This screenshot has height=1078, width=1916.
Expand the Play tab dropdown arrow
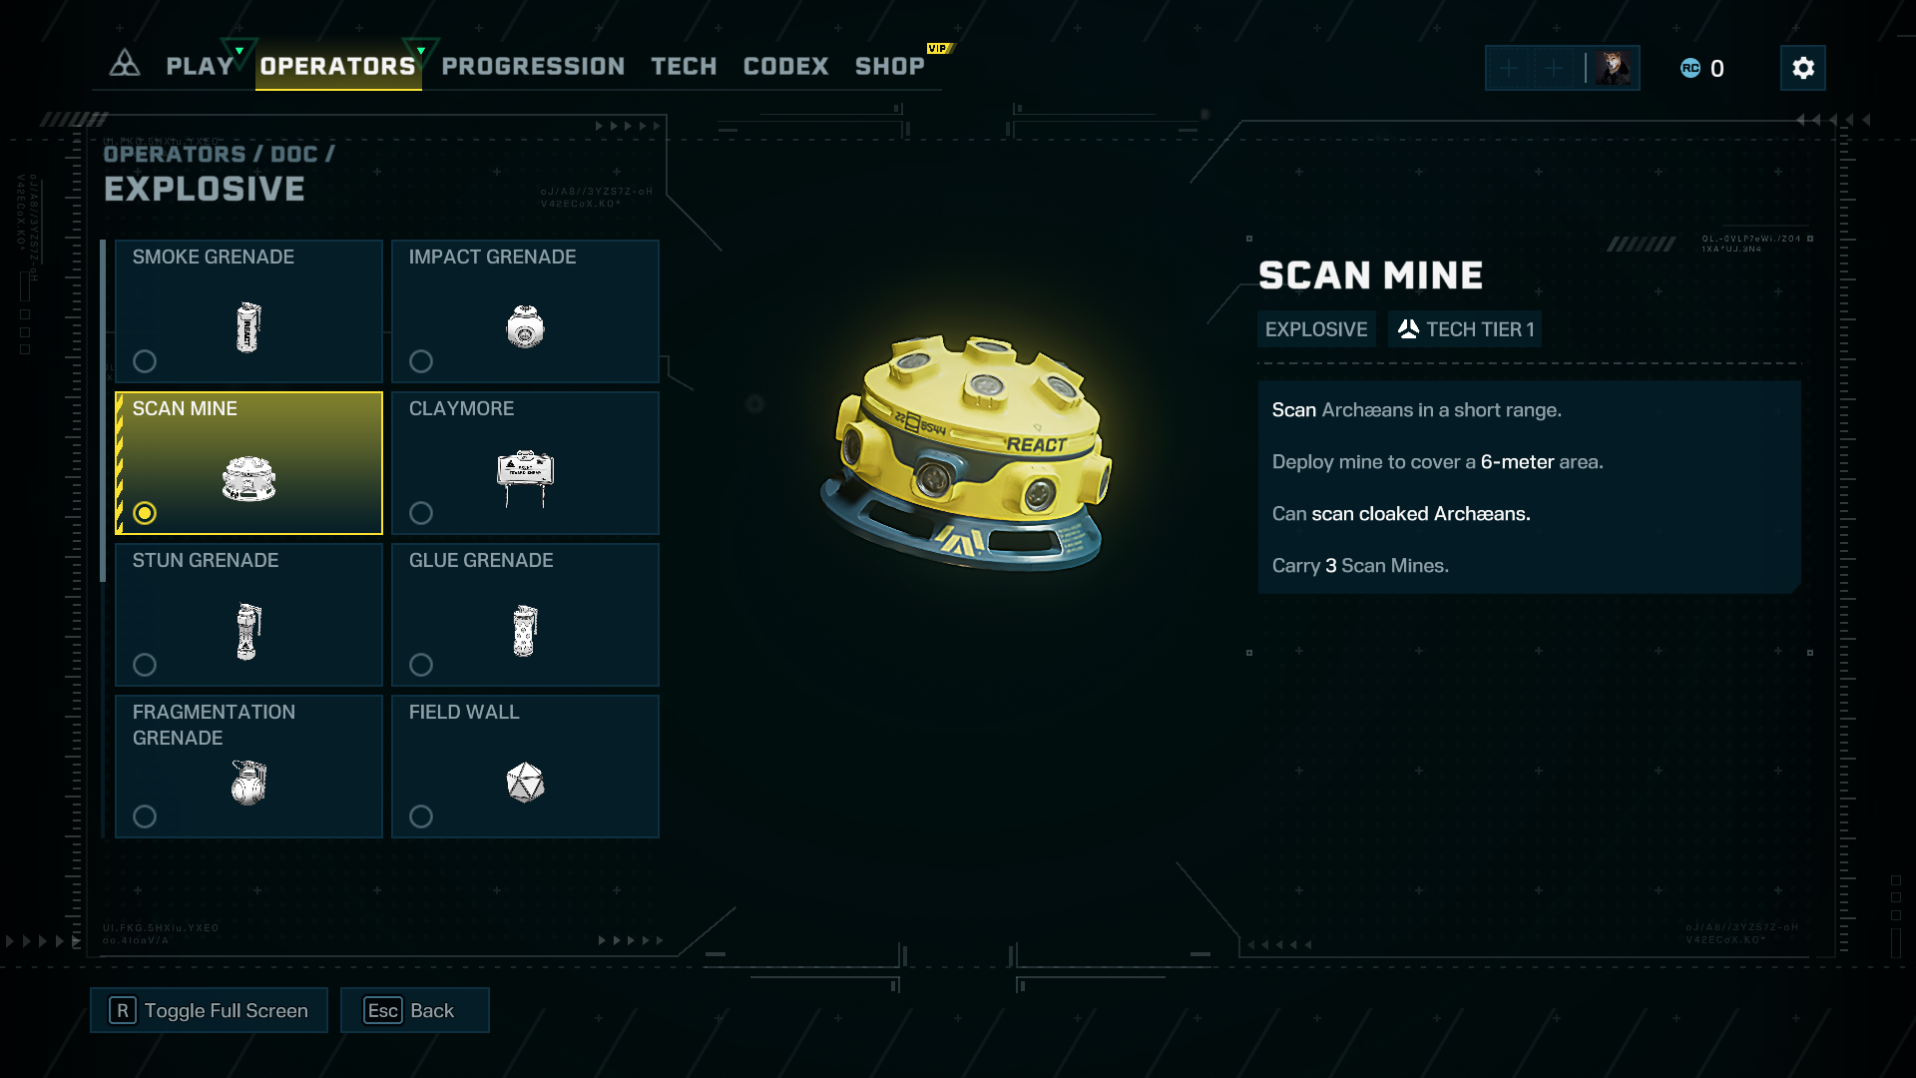coord(239,50)
